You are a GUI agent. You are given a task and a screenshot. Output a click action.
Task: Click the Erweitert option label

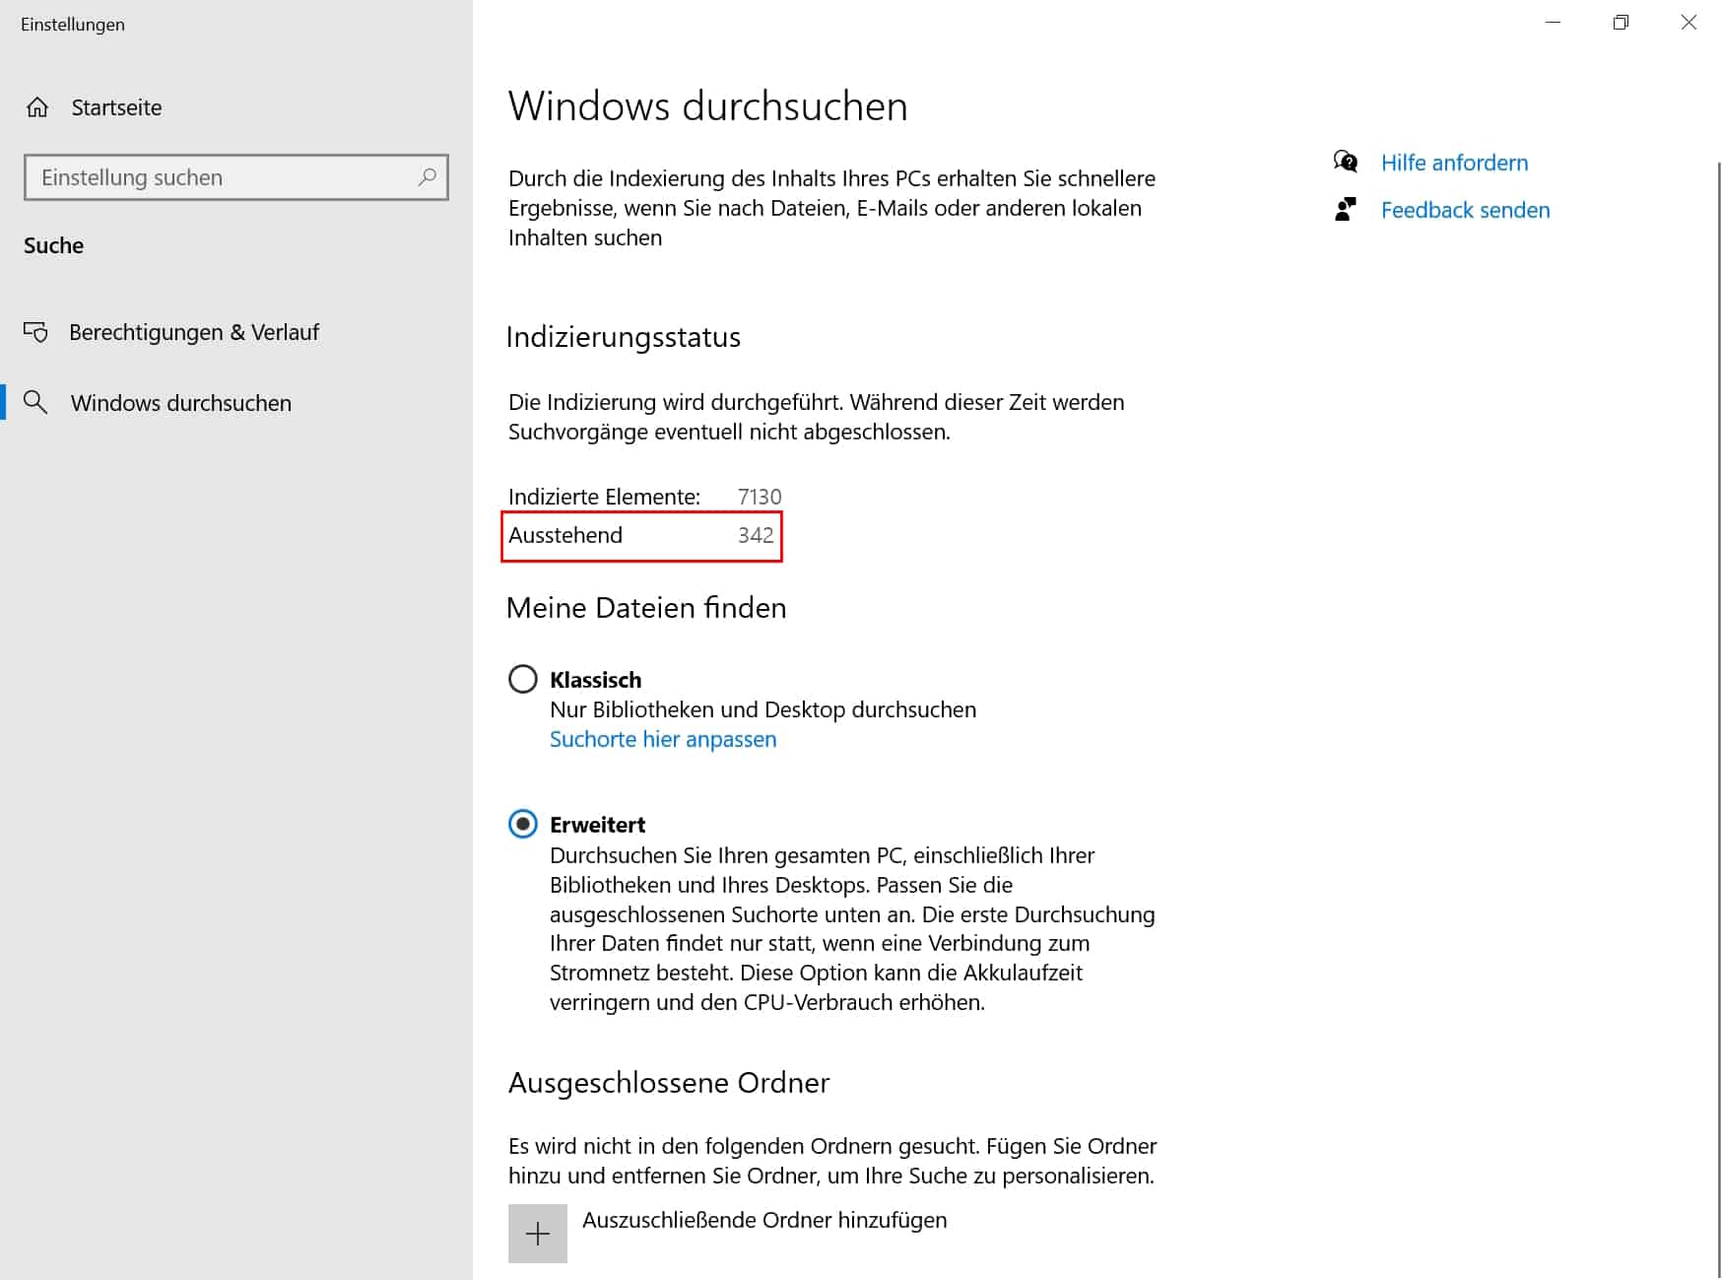click(597, 825)
